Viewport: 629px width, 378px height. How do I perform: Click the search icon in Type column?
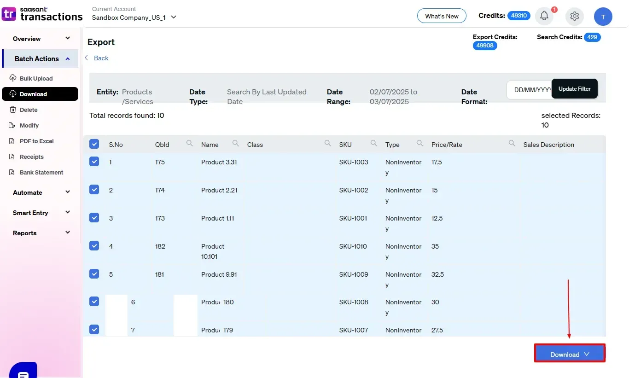[x=419, y=144]
